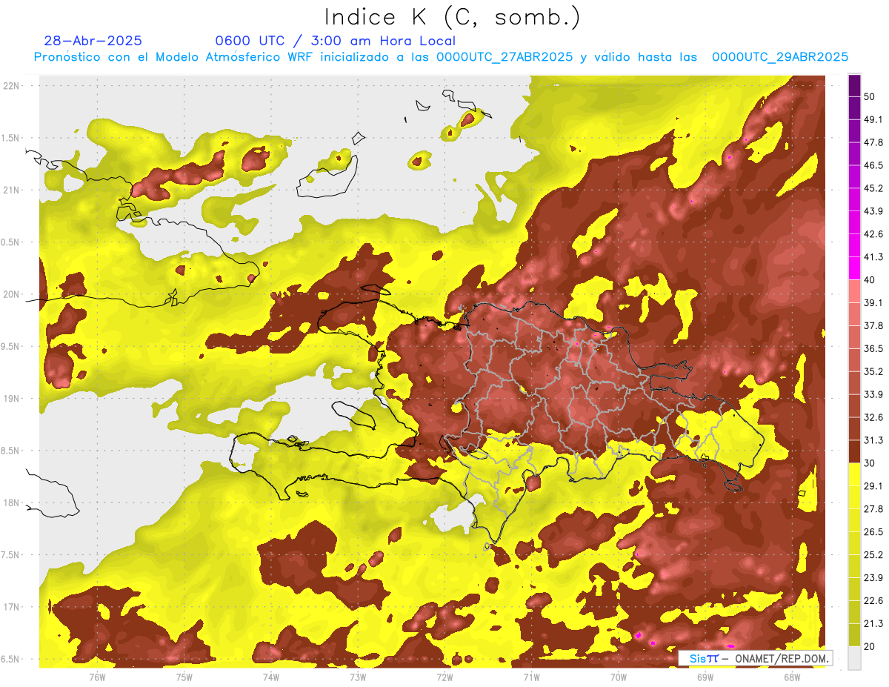The image size is (889, 687).
Task: Select the color scale value '39.1'
Action: pyautogui.click(x=873, y=302)
